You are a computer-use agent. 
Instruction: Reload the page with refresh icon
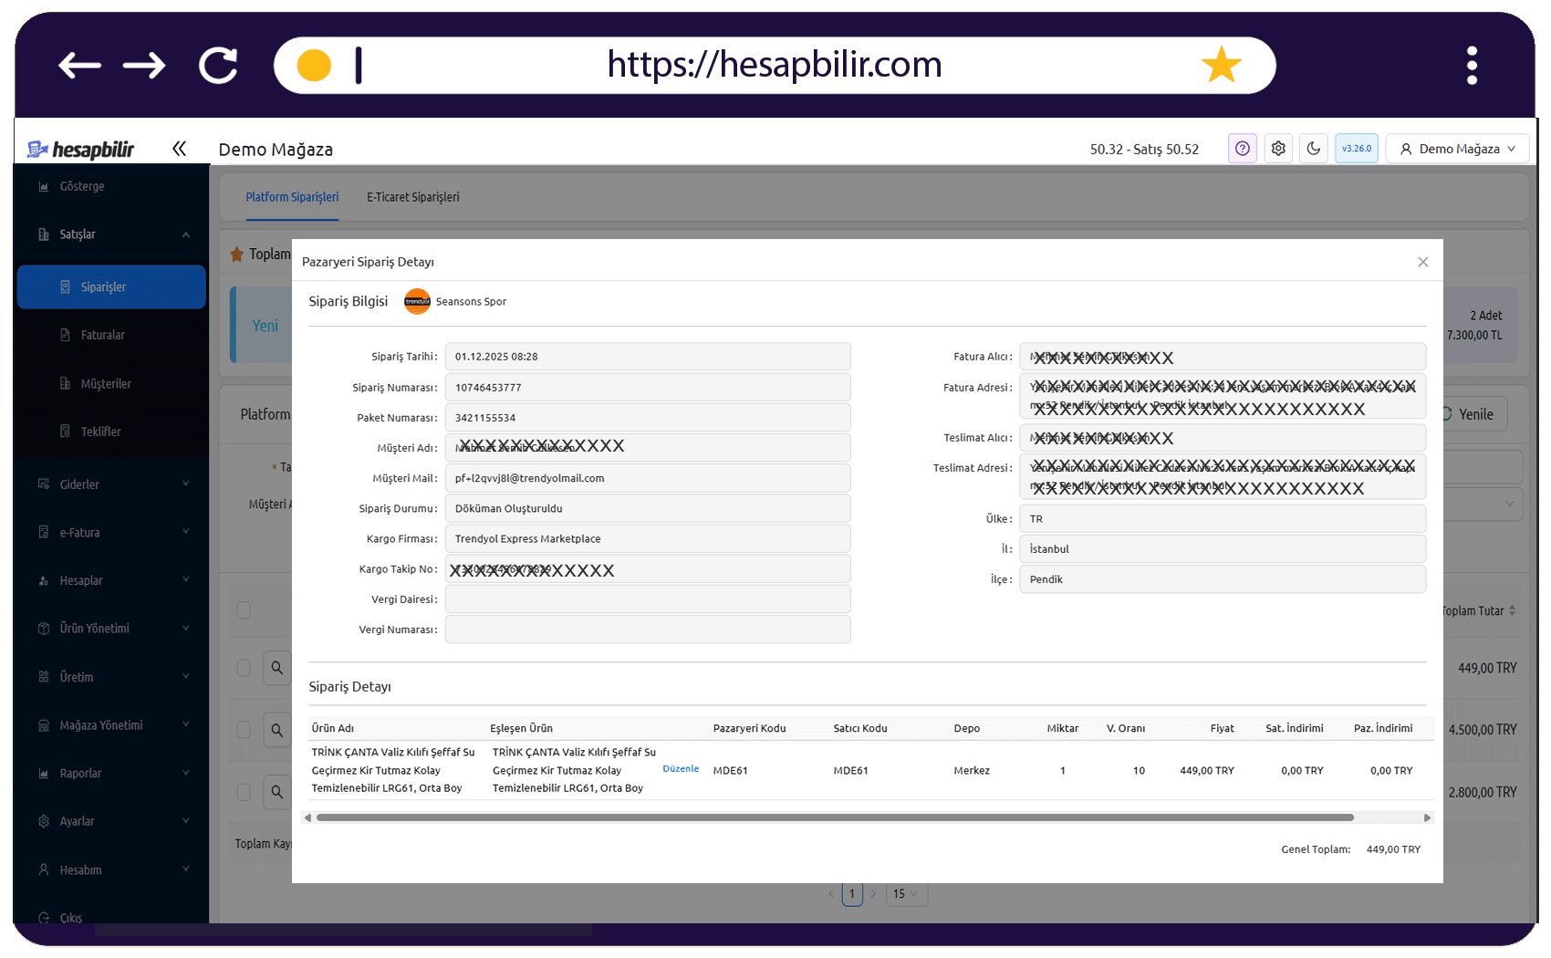click(218, 65)
